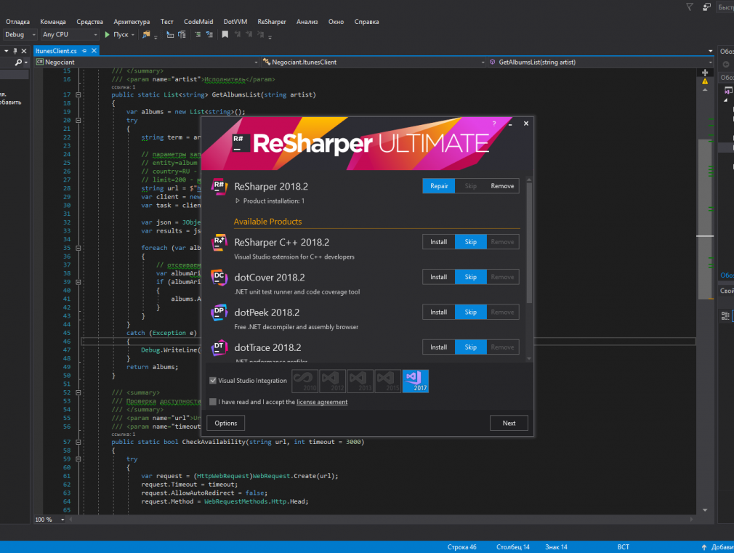The height and width of the screenshot is (553, 734).
Task: Open the Debug configuration dropdown
Action: click(20, 35)
